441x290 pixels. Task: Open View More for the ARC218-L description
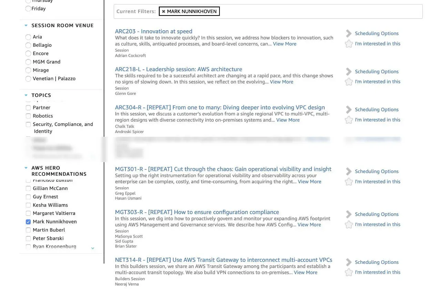click(x=281, y=82)
